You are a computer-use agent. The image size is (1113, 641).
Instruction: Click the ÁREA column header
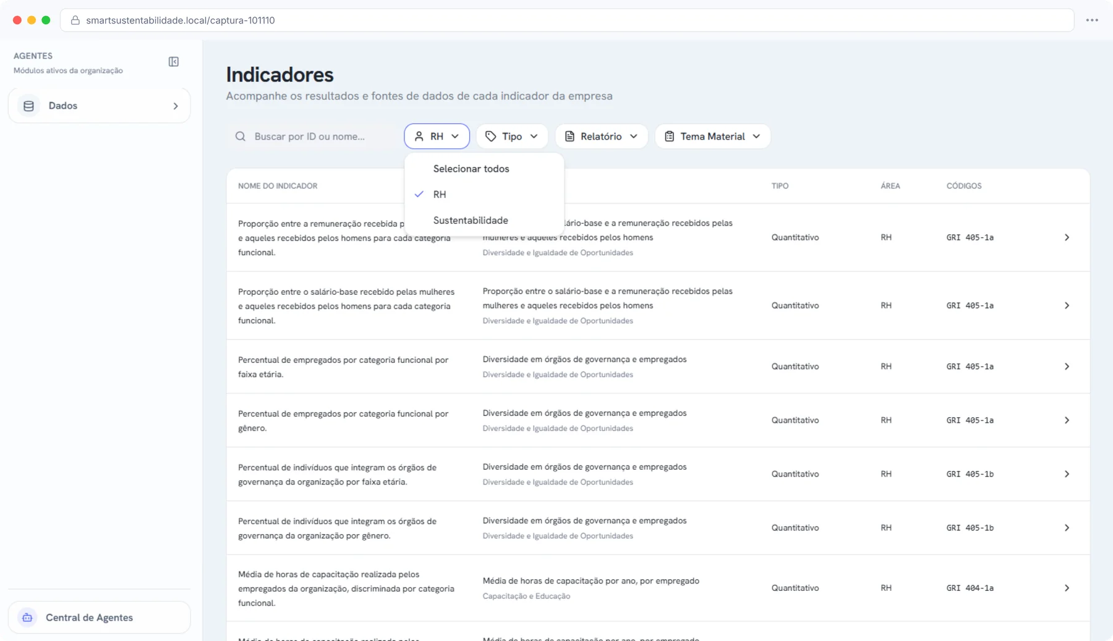click(x=890, y=186)
